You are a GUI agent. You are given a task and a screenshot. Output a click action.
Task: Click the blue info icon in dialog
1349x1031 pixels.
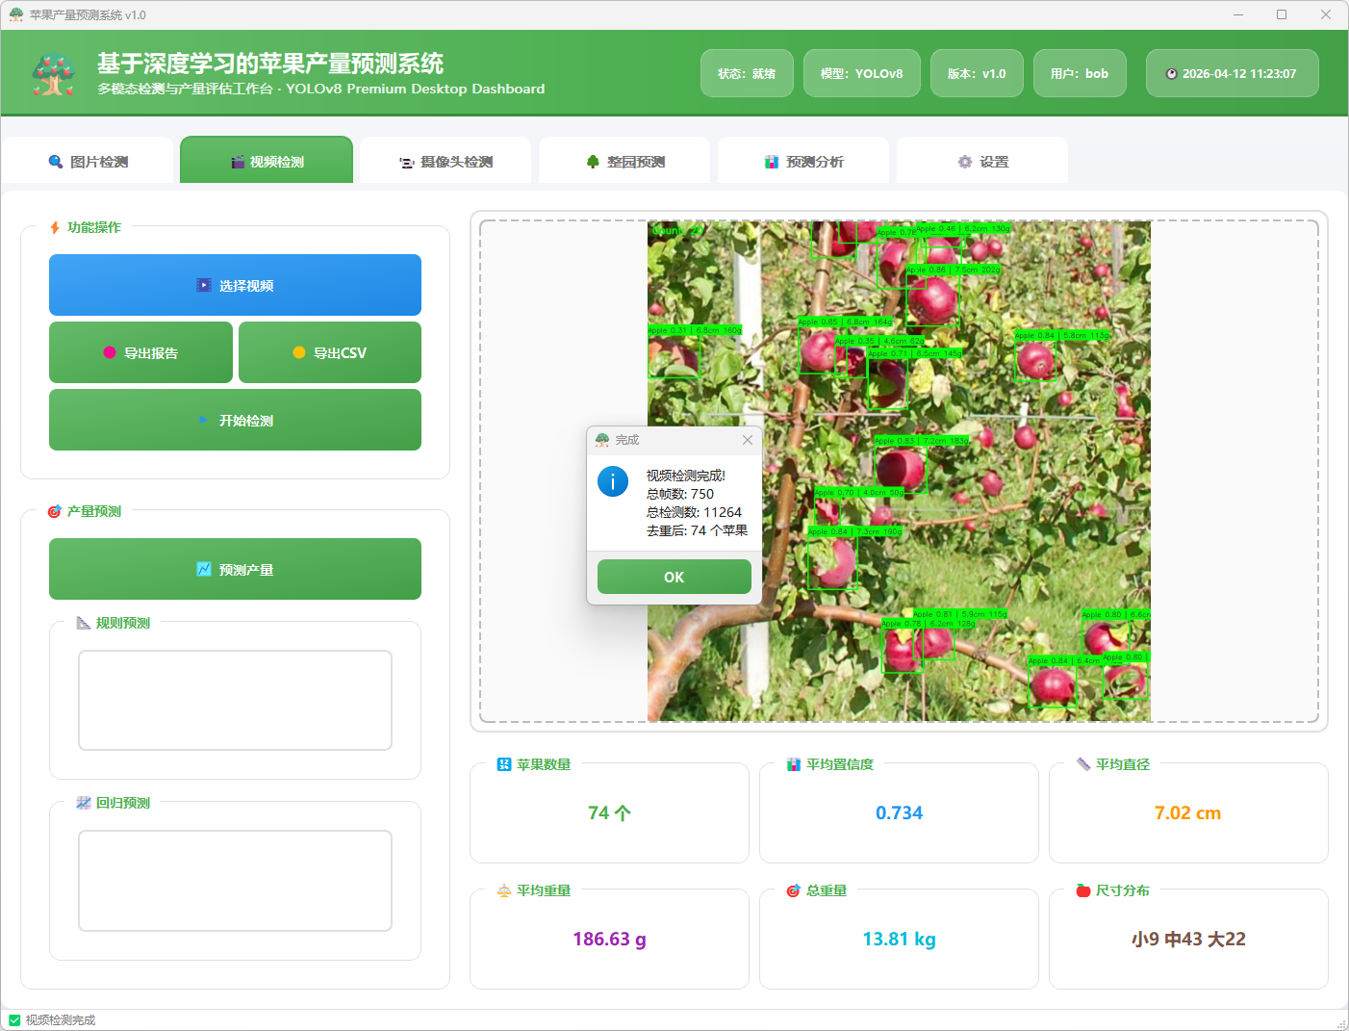coord(613,480)
